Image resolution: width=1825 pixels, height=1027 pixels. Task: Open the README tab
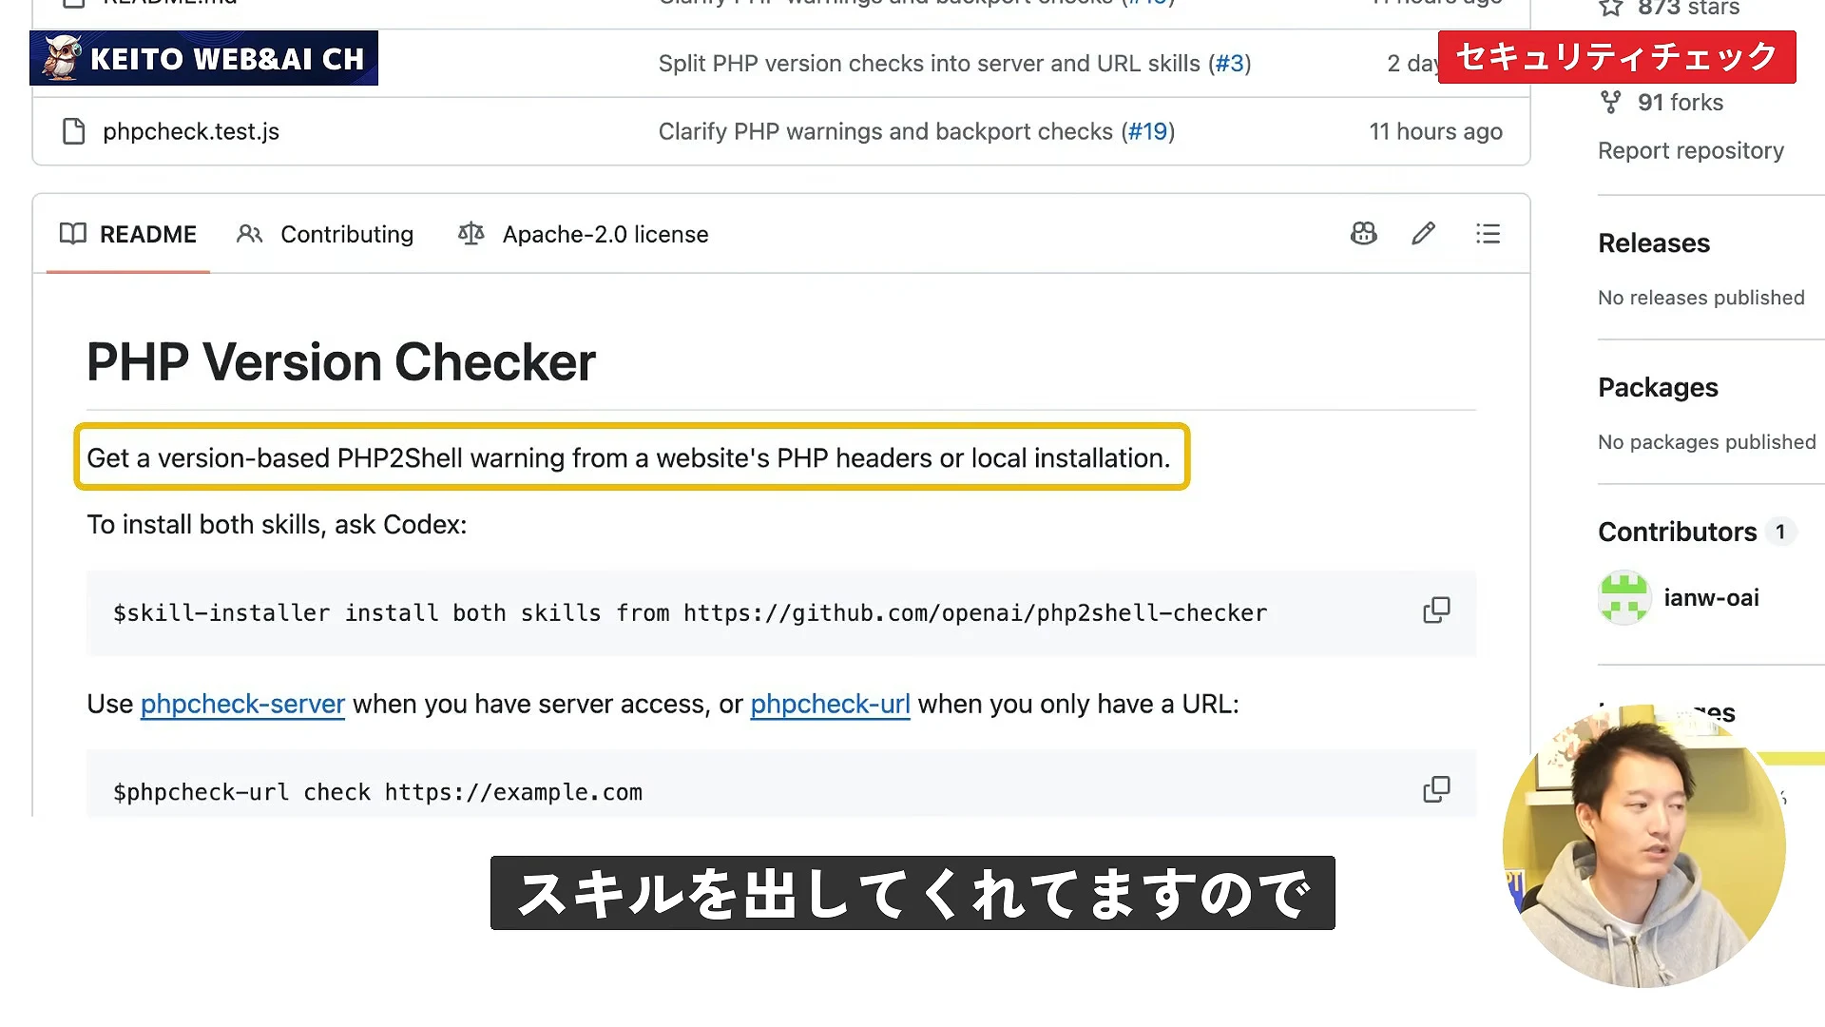click(128, 234)
